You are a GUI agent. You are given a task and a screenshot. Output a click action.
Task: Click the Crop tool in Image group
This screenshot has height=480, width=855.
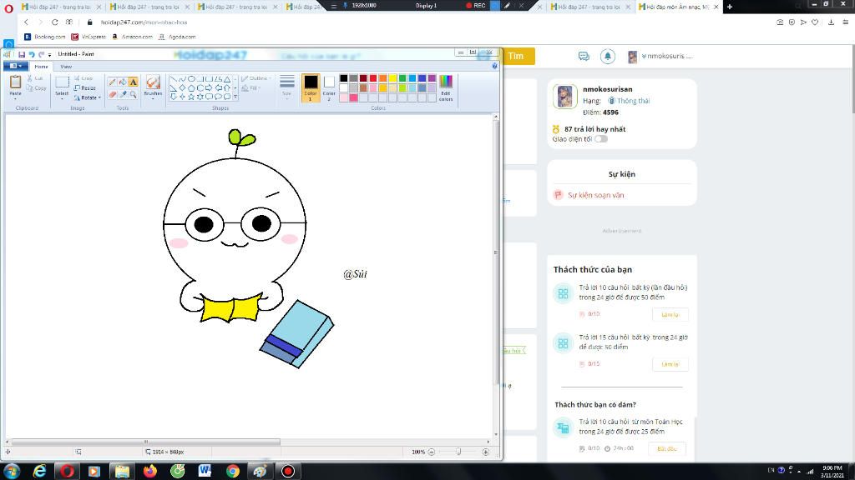(83, 78)
